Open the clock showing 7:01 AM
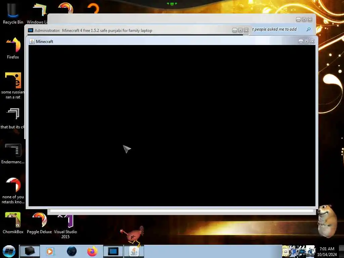Viewport: 344px width, 258px height. click(327, 249)
